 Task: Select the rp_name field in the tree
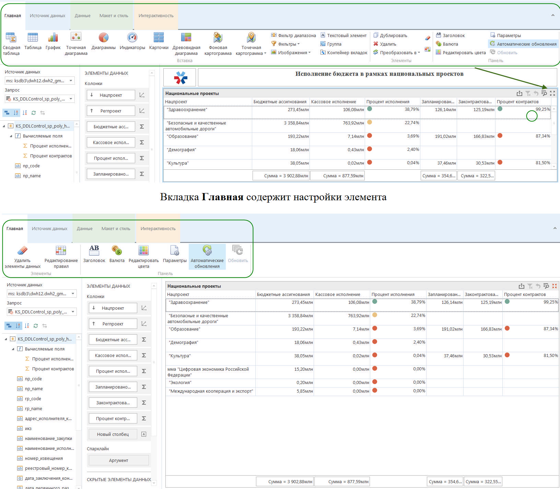click(33, 408)
